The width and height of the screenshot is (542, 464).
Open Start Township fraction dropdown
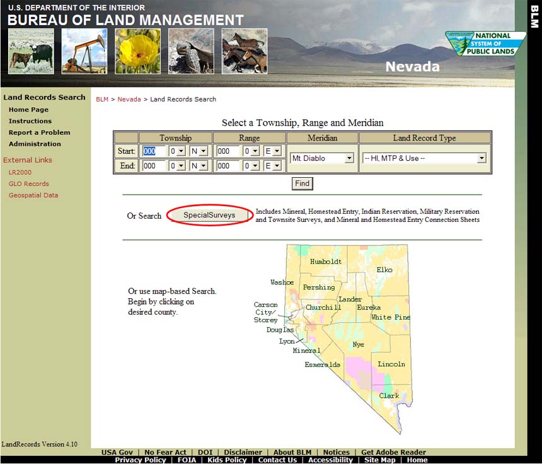177,151
